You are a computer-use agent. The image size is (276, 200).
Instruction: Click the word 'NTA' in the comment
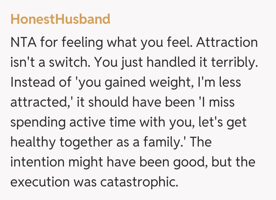click(x=22, y=42)
